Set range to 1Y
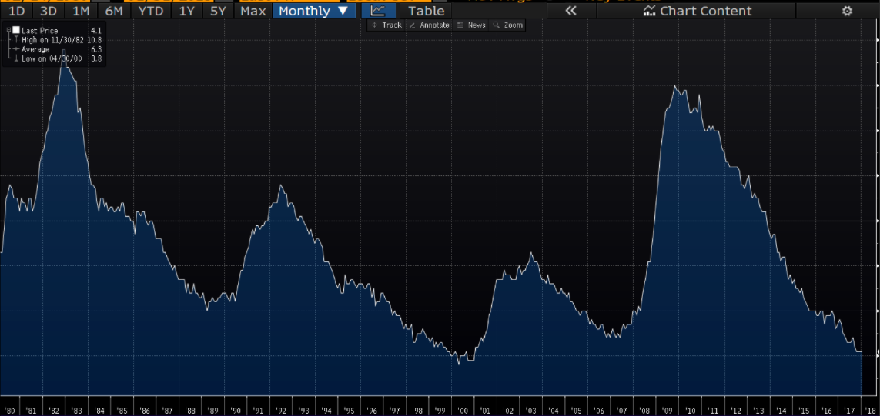Screen dimensions: 880x416 [186, 11]
